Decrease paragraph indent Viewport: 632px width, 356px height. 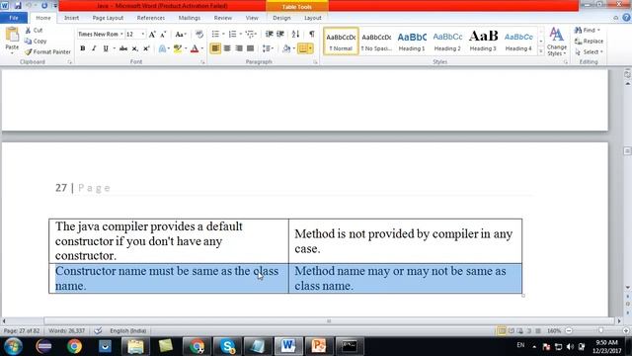click(269, 35)
